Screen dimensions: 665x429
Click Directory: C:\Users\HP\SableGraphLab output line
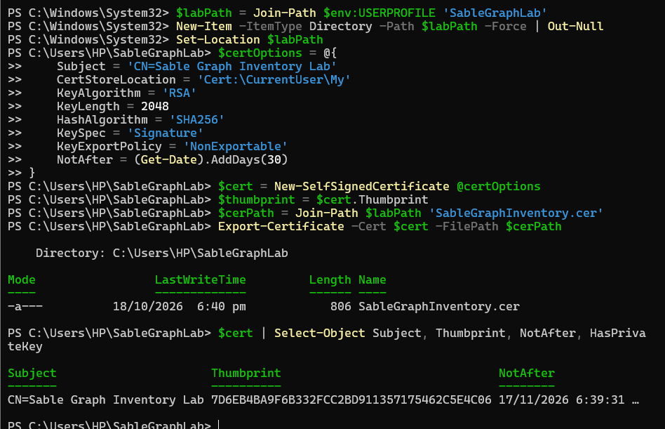pos(161,253)
